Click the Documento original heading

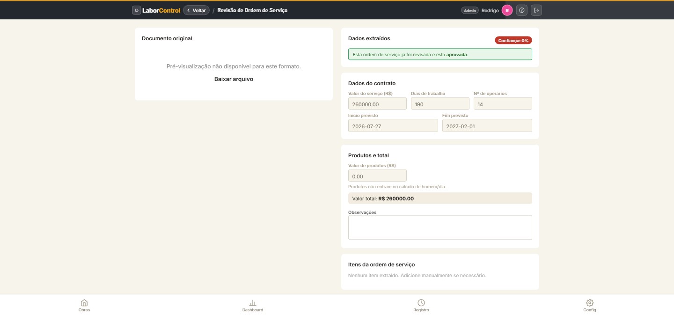167,38
